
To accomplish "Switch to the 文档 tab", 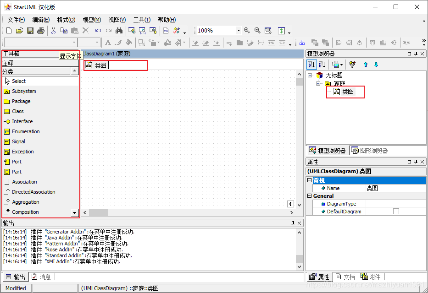I will [x=345, y=277].
